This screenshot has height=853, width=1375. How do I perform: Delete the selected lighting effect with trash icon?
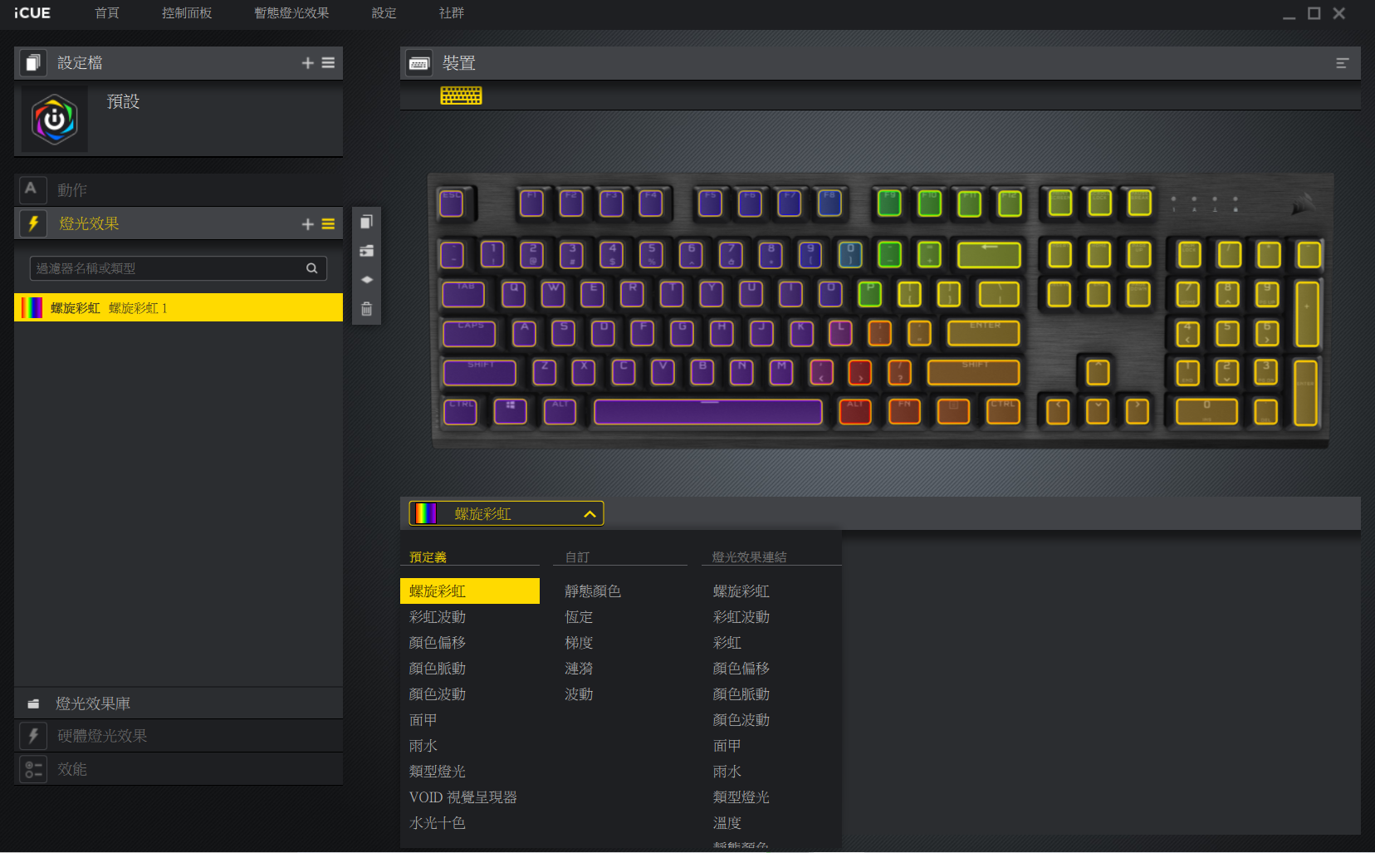click(x=366, y=309)
